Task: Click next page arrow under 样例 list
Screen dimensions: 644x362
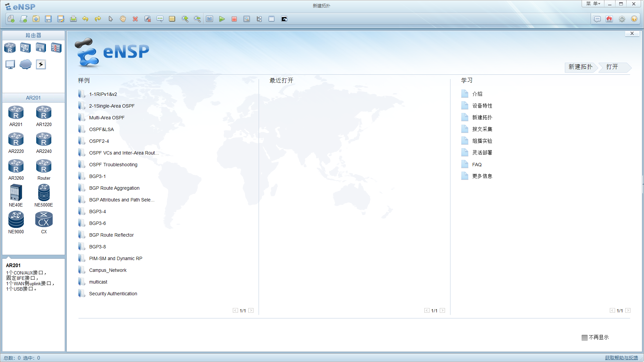Action: 251,311
